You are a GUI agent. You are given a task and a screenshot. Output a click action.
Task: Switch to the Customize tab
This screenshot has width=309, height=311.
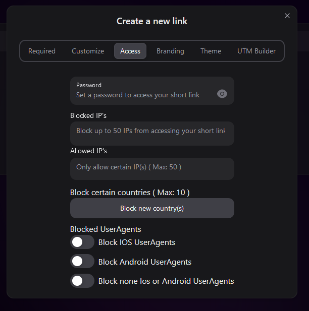tap(88, 51)
